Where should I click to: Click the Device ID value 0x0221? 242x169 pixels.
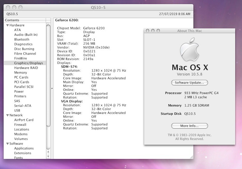(89, 51)
